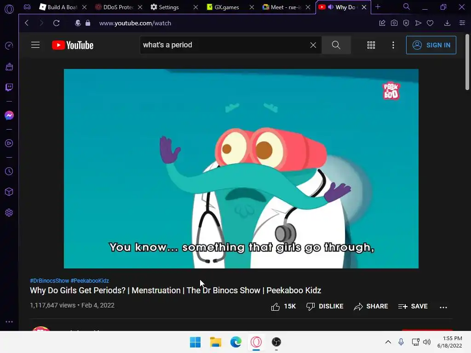The image size is (471, 353).
Task: Open GX Corner gamepad icon
Action: (27, 7)
